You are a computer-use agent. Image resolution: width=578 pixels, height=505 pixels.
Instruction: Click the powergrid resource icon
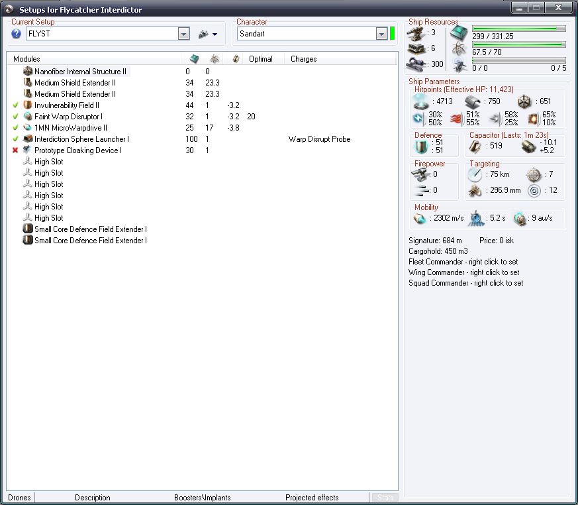tap(459, 48)
